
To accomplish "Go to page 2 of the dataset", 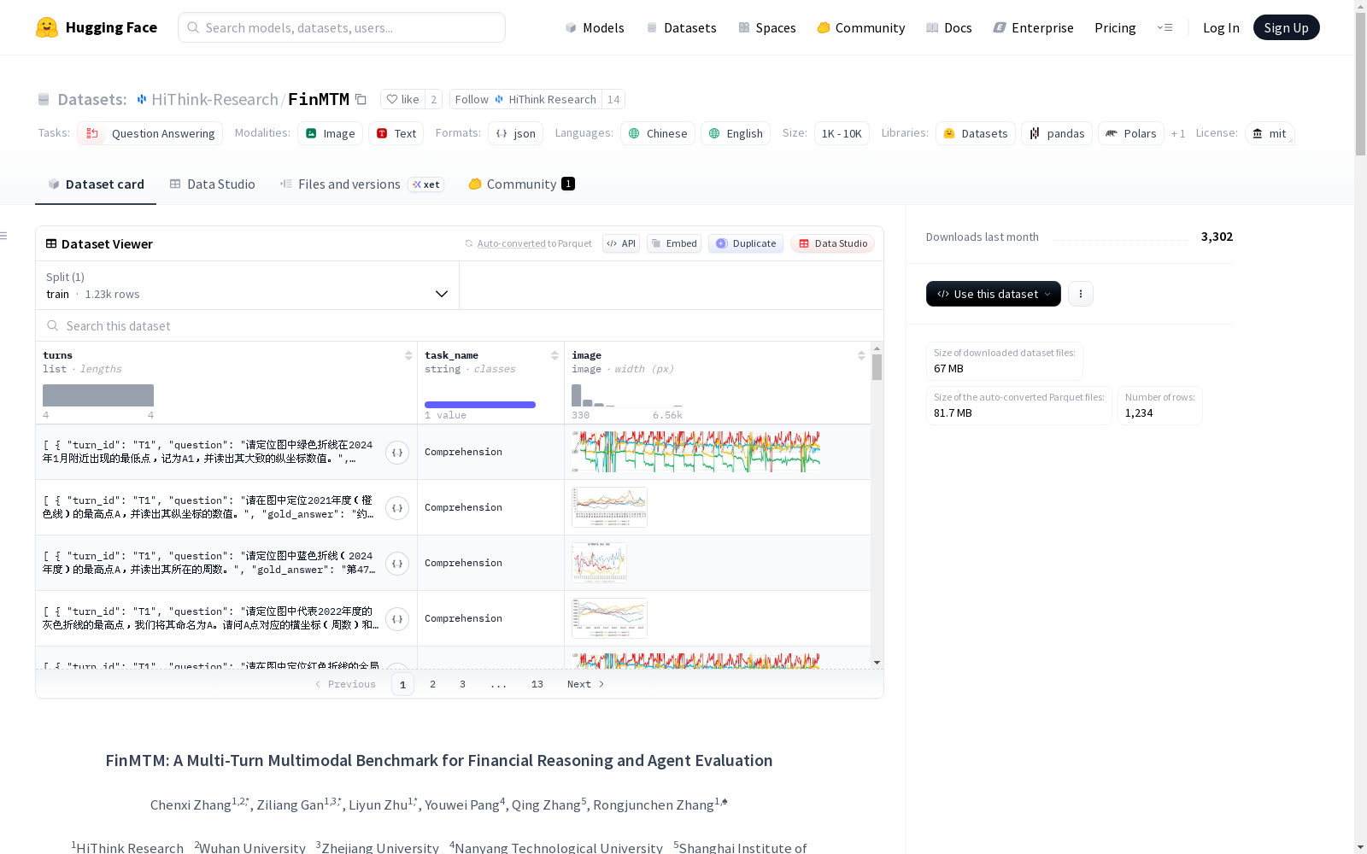I will (433, 684).
